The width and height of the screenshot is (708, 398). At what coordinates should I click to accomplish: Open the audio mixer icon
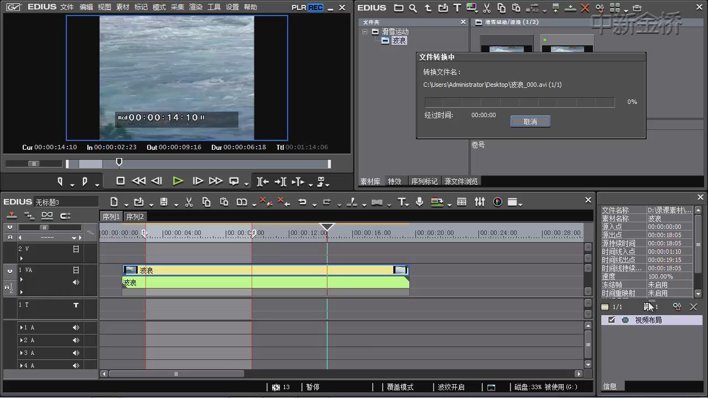pos(480,202)
